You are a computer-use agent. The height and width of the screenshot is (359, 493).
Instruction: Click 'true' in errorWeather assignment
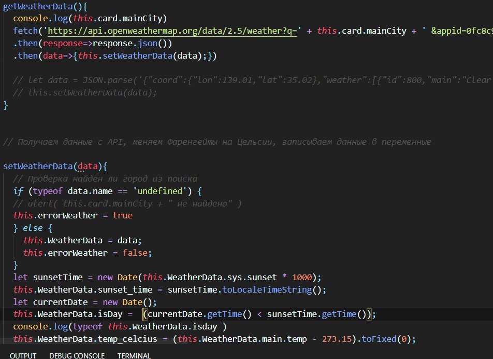point(123,216)
